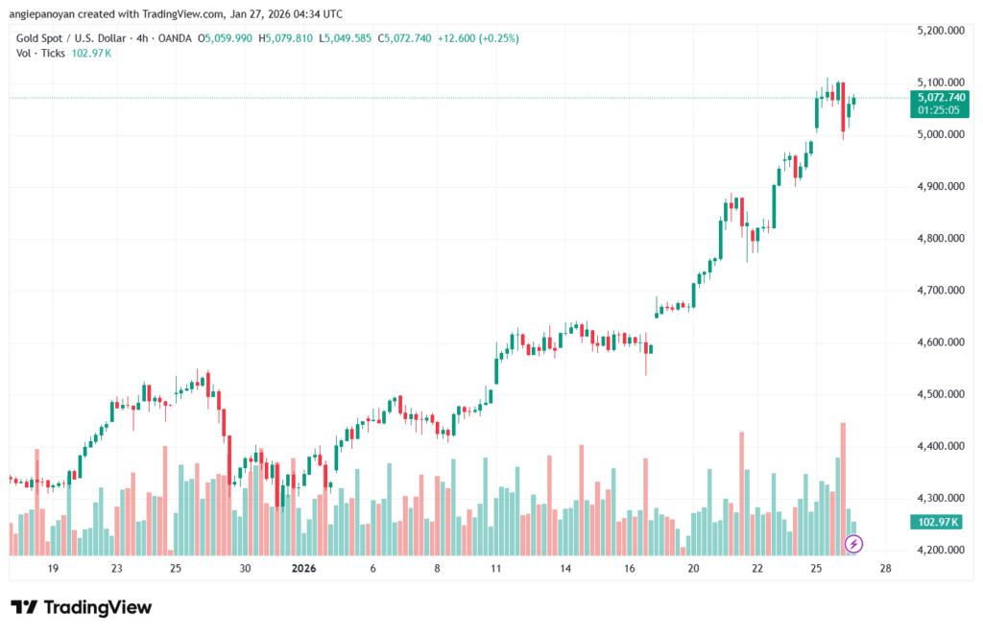The image size is (983, 634).
Task: Click the green current price tag 5,072.740
Action: (x=941, y=98)
